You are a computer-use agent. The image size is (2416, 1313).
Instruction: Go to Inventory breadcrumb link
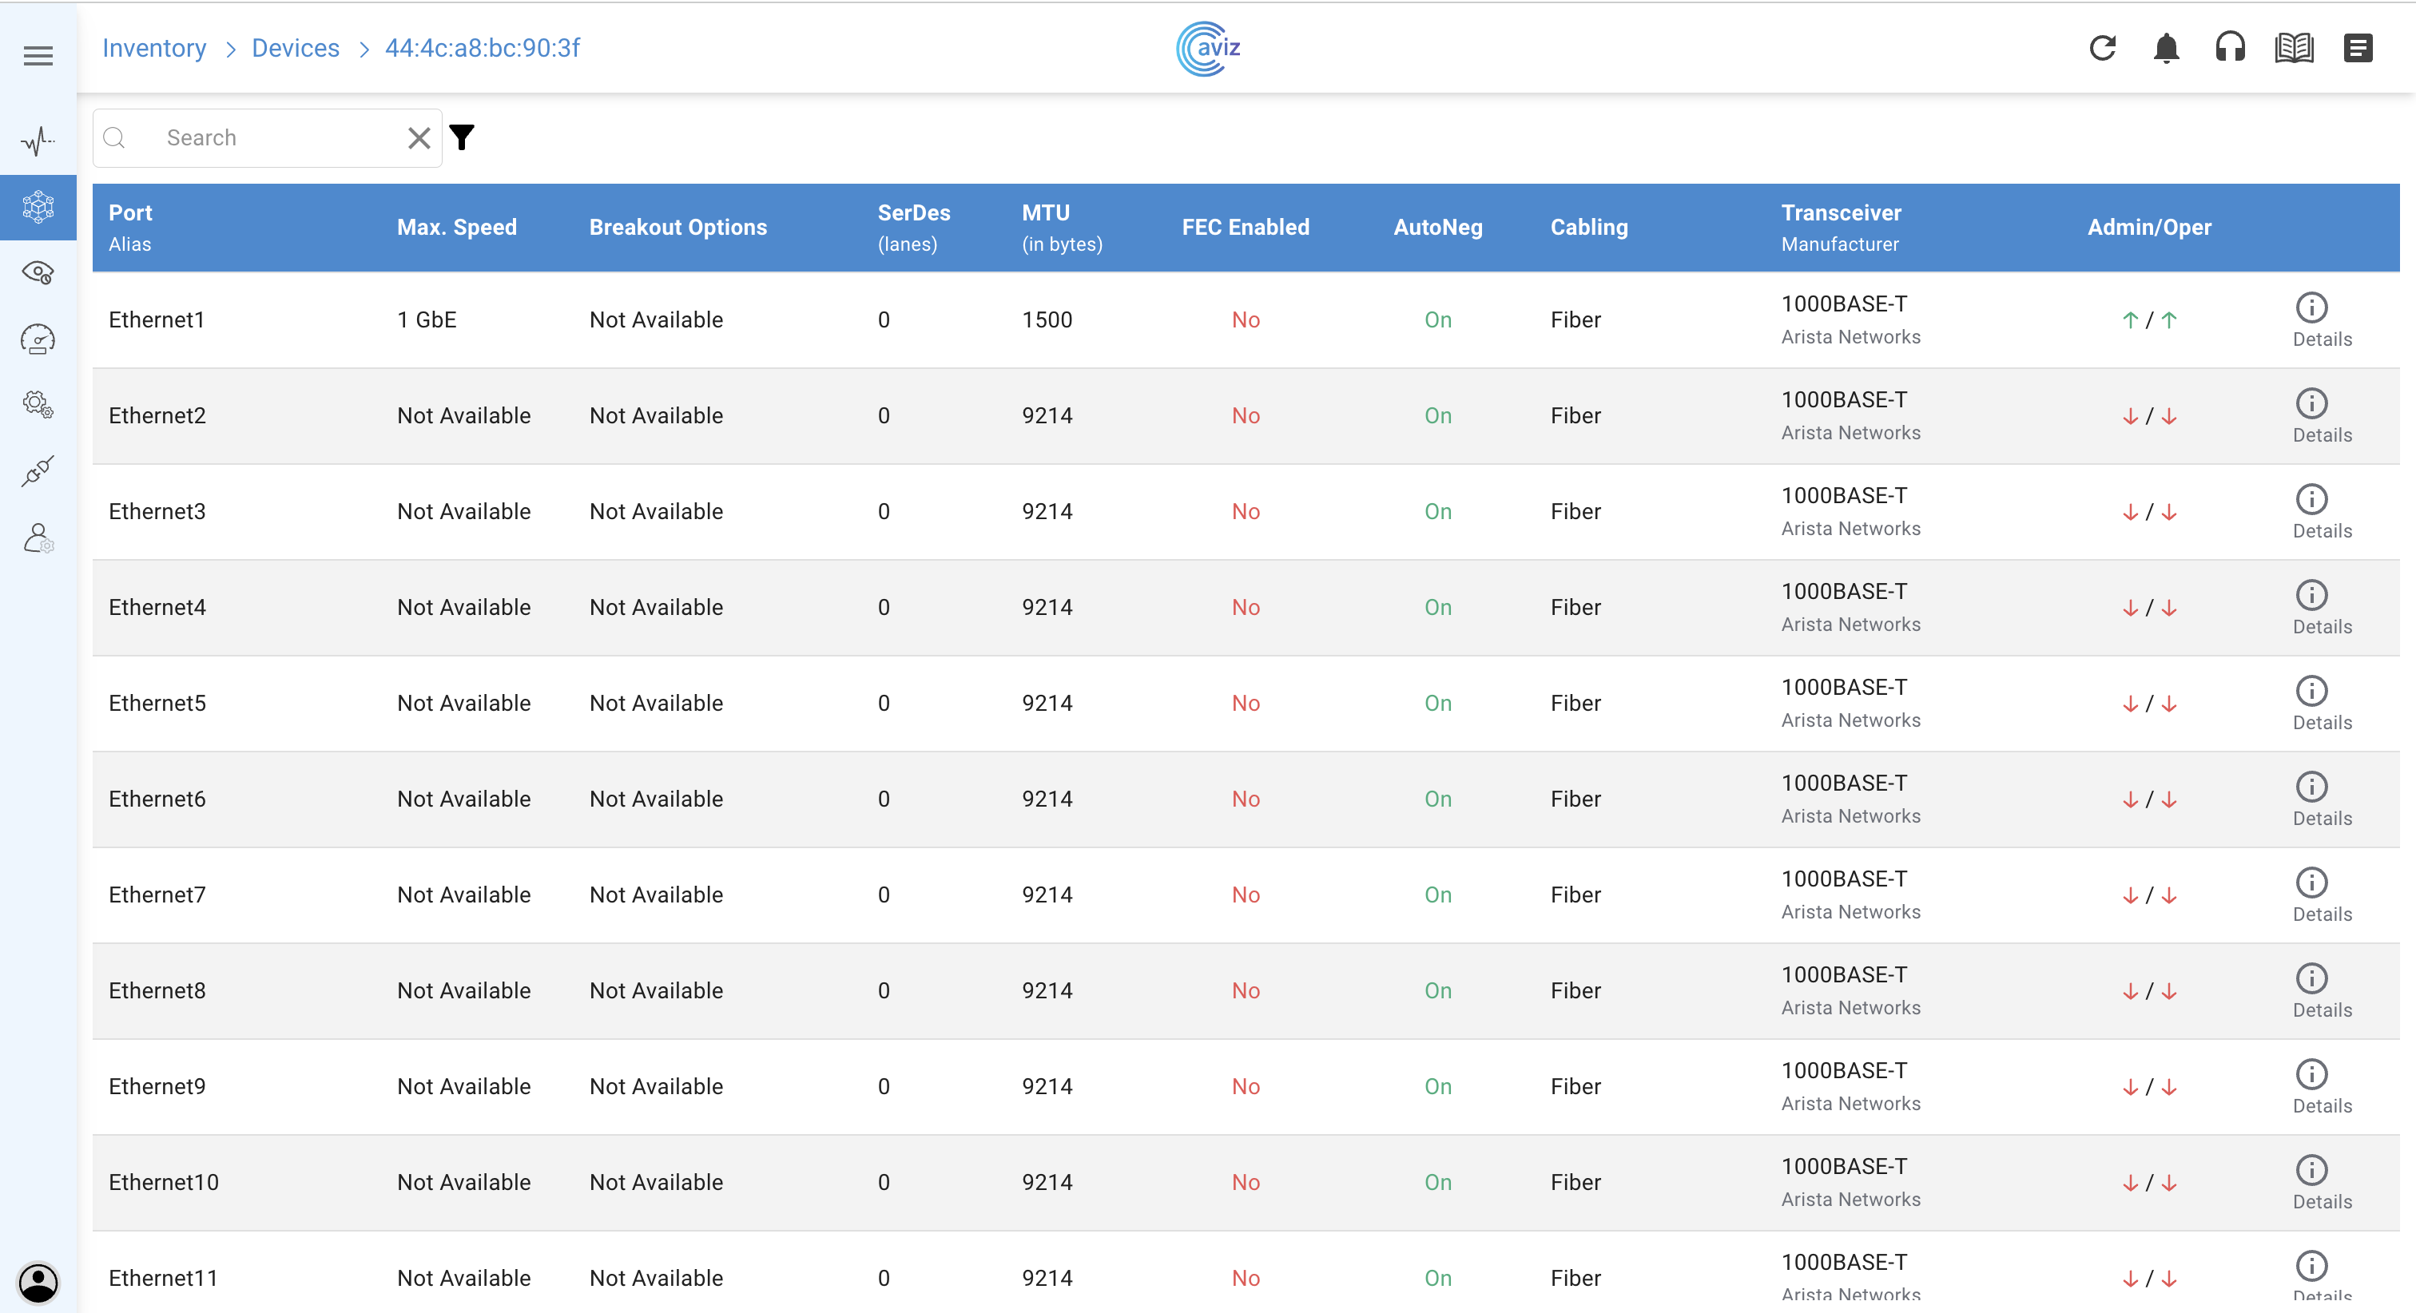pos(154,48)
